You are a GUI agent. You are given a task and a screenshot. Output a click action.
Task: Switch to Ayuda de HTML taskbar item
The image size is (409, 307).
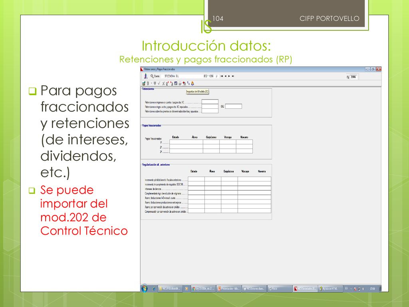point(330,289)
